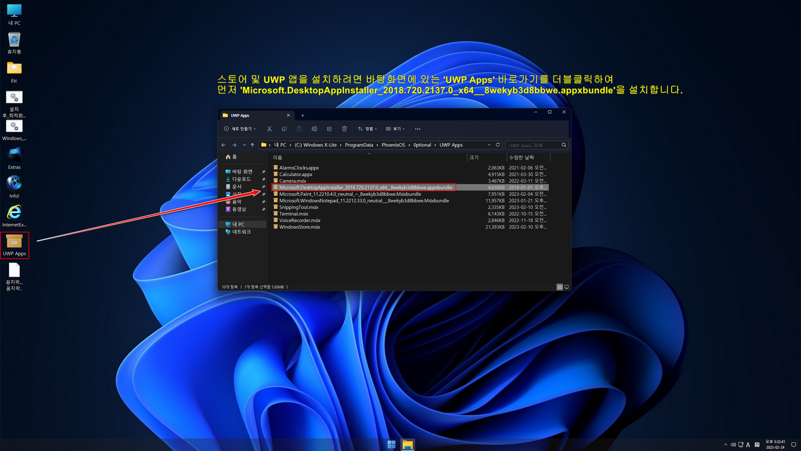Image resolution: width=801 pixels, height=451 pixels.
Task: Expand the chevron after Optional in the path
Action: click(x=435, y=145)
